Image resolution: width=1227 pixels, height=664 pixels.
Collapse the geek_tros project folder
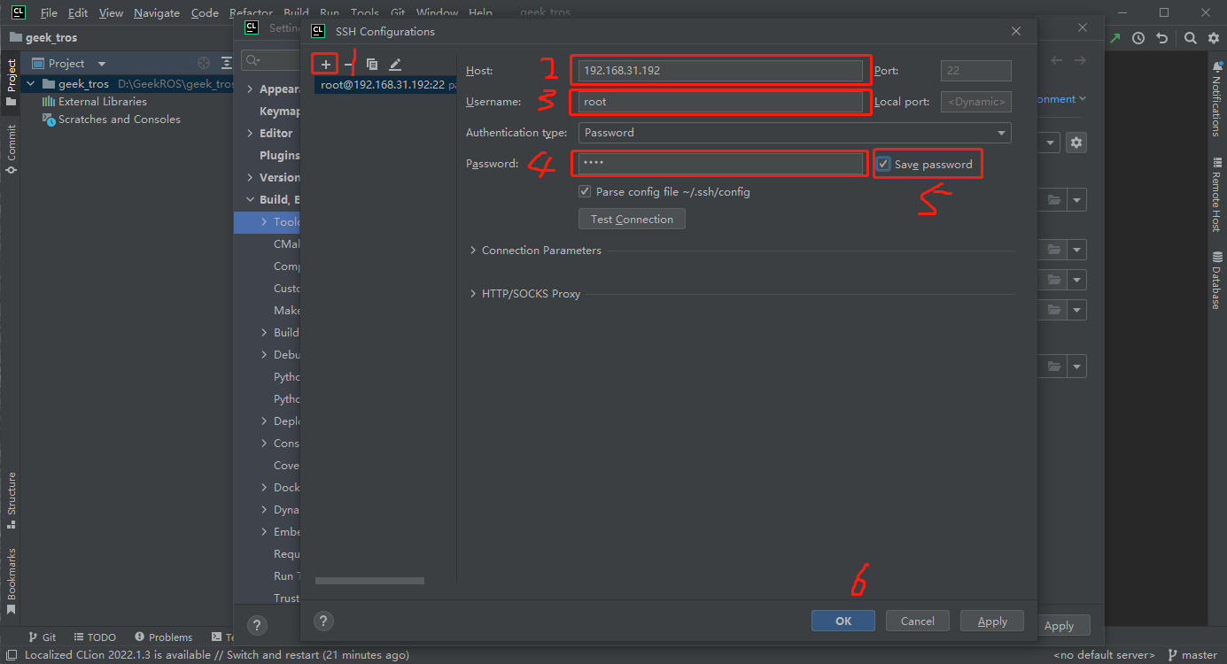(x=32, y=84)
